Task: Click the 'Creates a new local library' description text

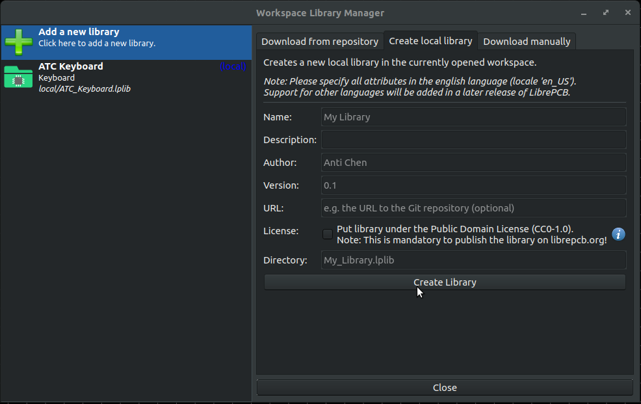Action: [400, 62]
